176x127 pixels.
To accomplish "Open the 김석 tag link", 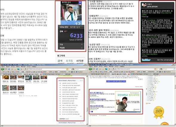I will point(60,61).
